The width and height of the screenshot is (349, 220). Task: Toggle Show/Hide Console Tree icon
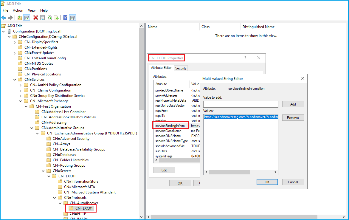tap(27, 18)
